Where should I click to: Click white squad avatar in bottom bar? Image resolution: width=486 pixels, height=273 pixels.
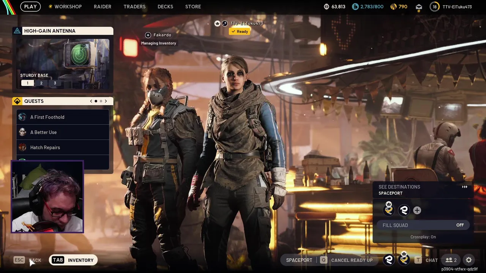click(388, 260)
